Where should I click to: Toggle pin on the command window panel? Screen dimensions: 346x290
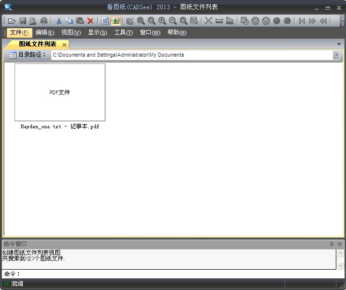point(331,244)
